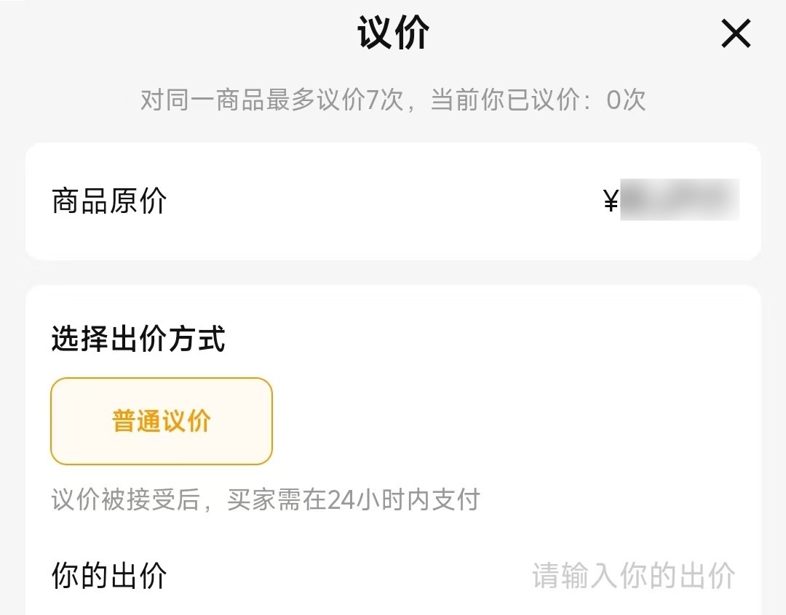786x615 pixels.
Task: Tap the 24-hour payment notice text
Action: point(266,499)
